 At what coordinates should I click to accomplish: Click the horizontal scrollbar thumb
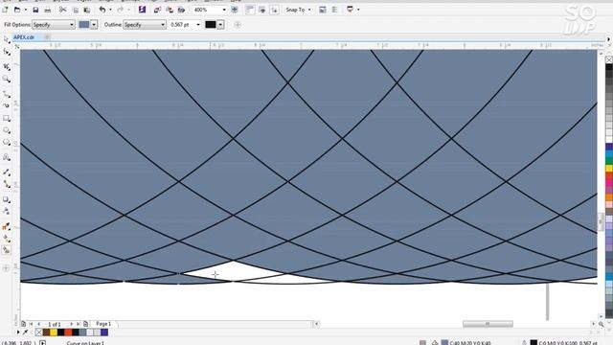488,324
